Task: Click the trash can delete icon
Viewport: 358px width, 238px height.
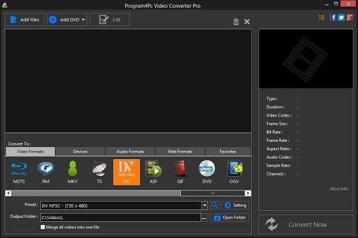Action: tap(236, 21)
